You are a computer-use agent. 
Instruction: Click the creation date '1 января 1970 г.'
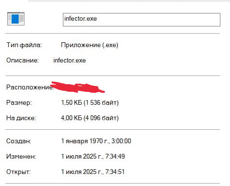[x=85, y=141]
